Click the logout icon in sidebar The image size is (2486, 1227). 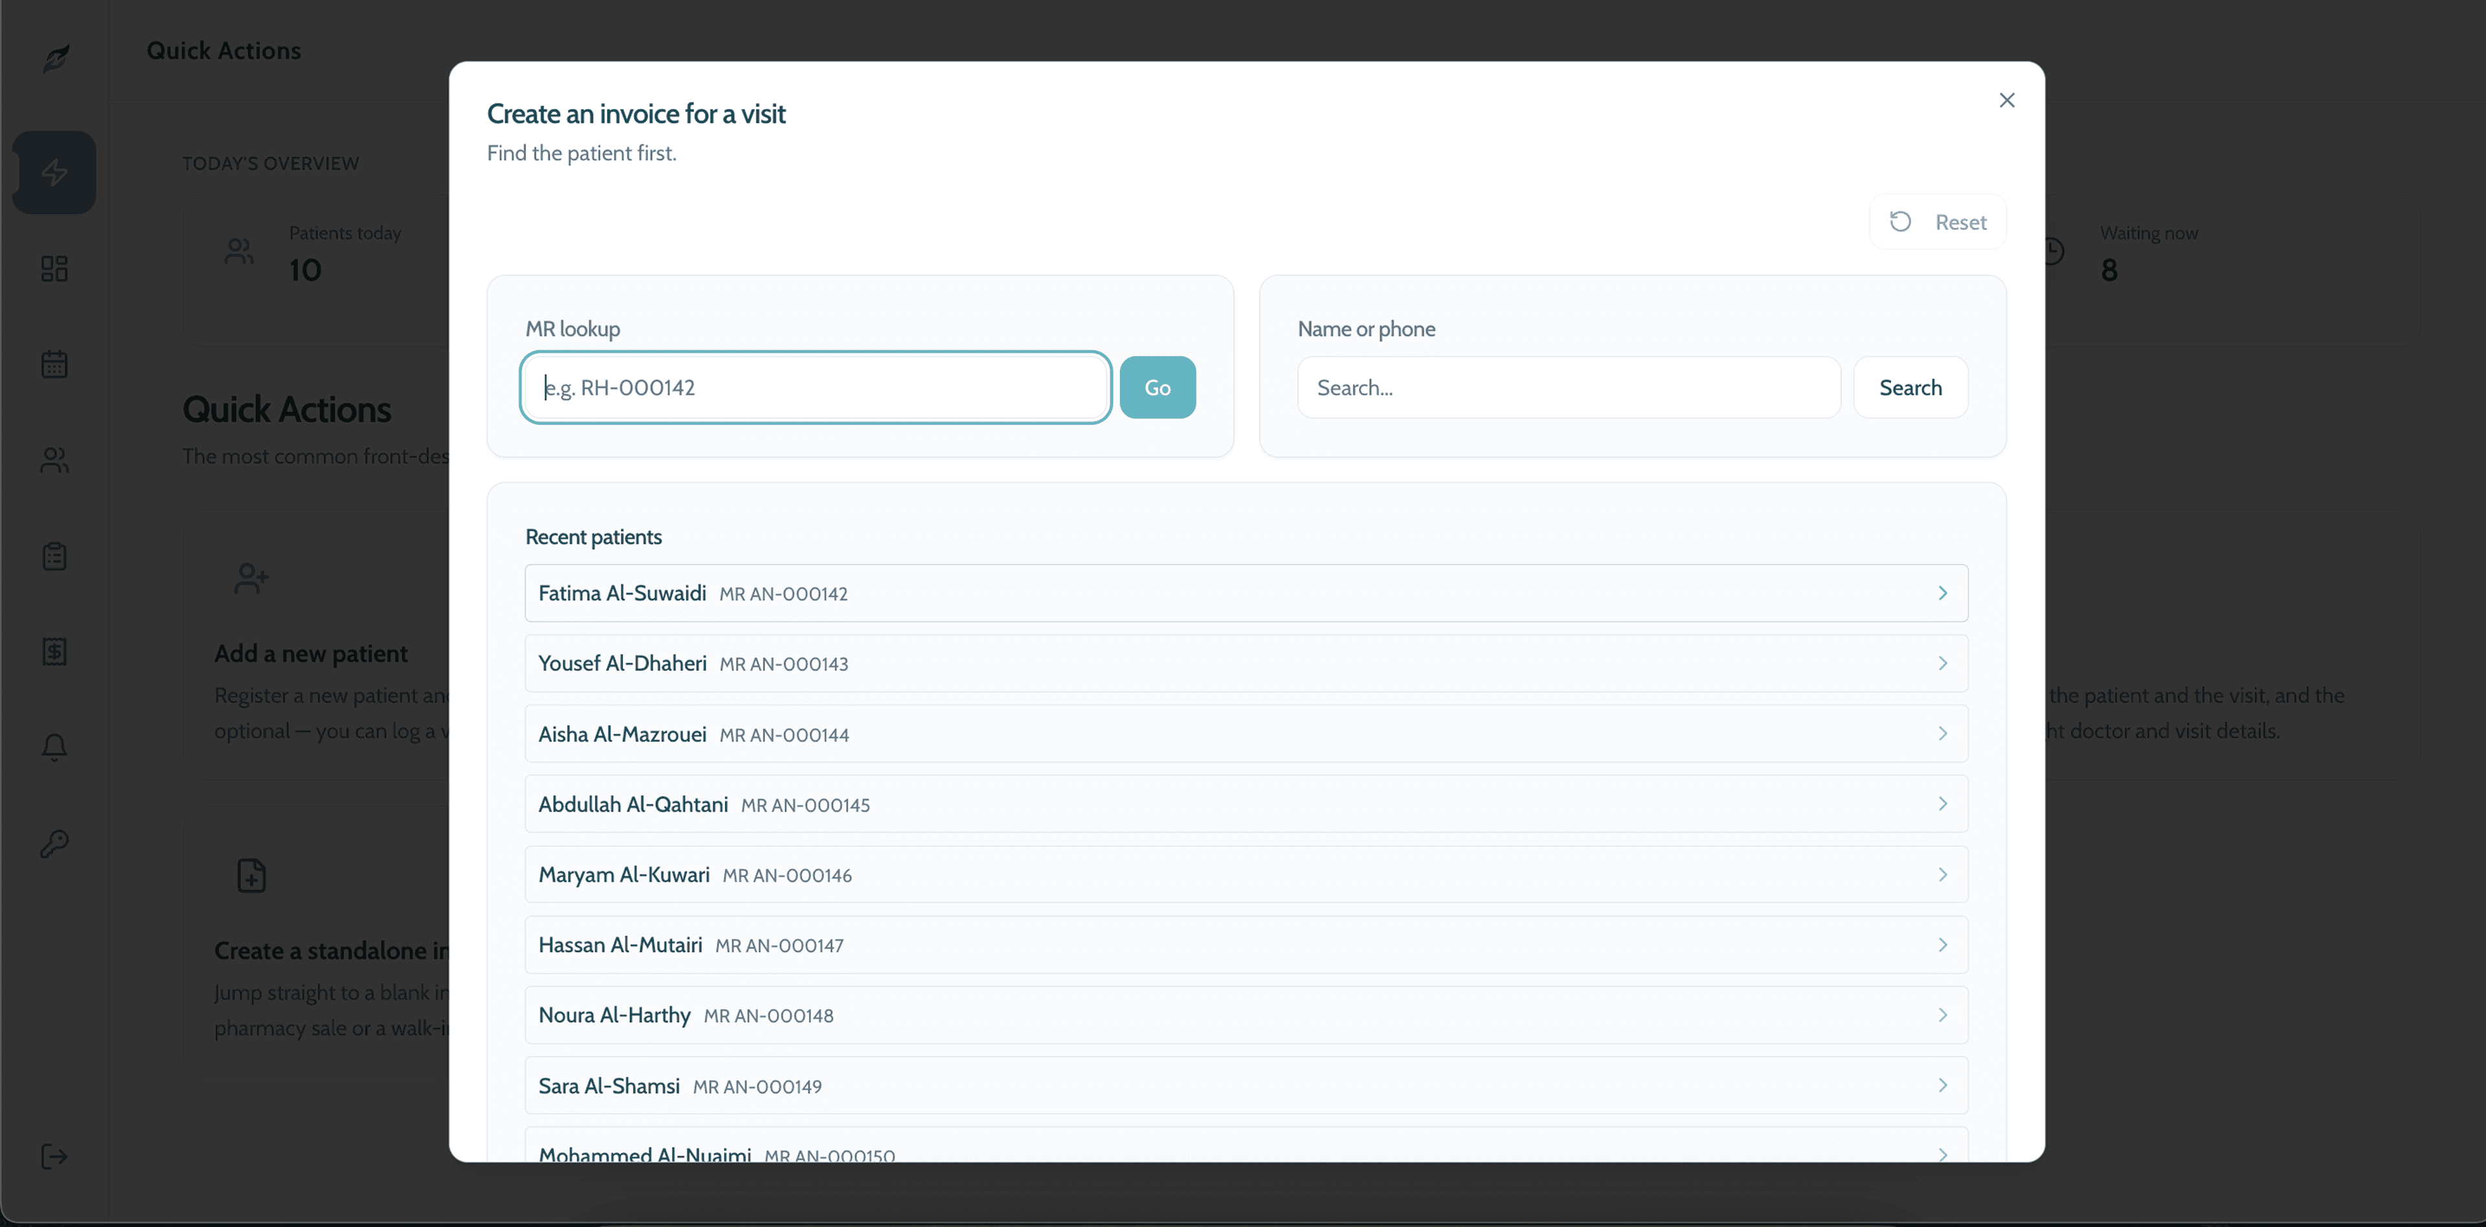54,1156
